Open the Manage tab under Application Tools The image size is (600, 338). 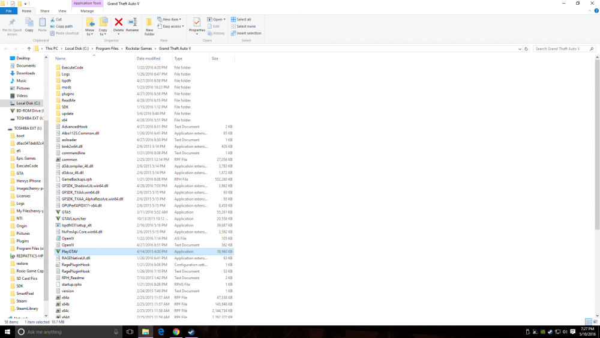87,11
